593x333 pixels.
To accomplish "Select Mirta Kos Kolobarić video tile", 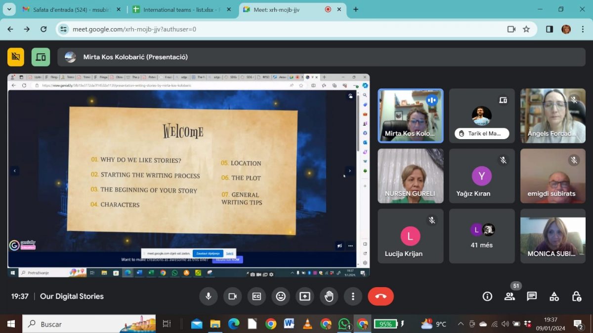I will 410,116.
